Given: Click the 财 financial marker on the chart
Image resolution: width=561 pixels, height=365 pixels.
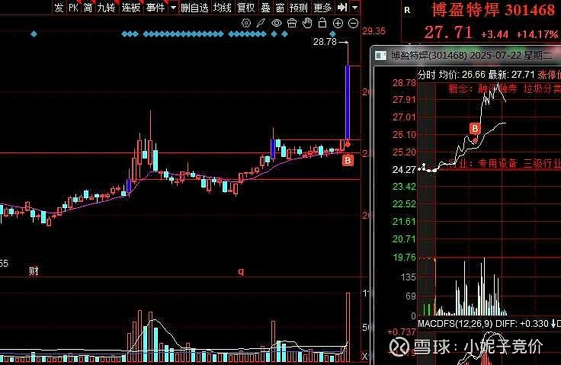Looking at the screenshot, I should 34,271.
